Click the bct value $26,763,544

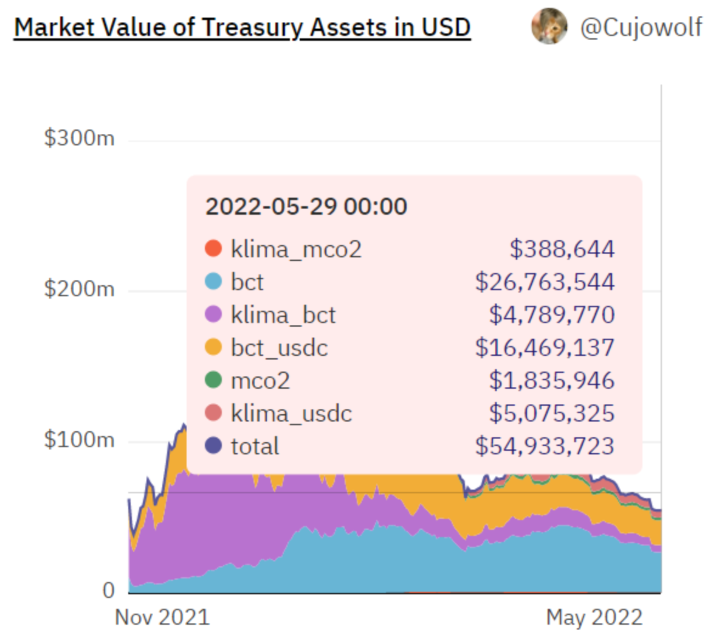[x=545, y=282]
